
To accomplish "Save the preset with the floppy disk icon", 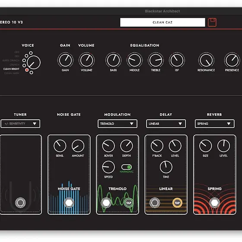I will [x=212, y=22].
